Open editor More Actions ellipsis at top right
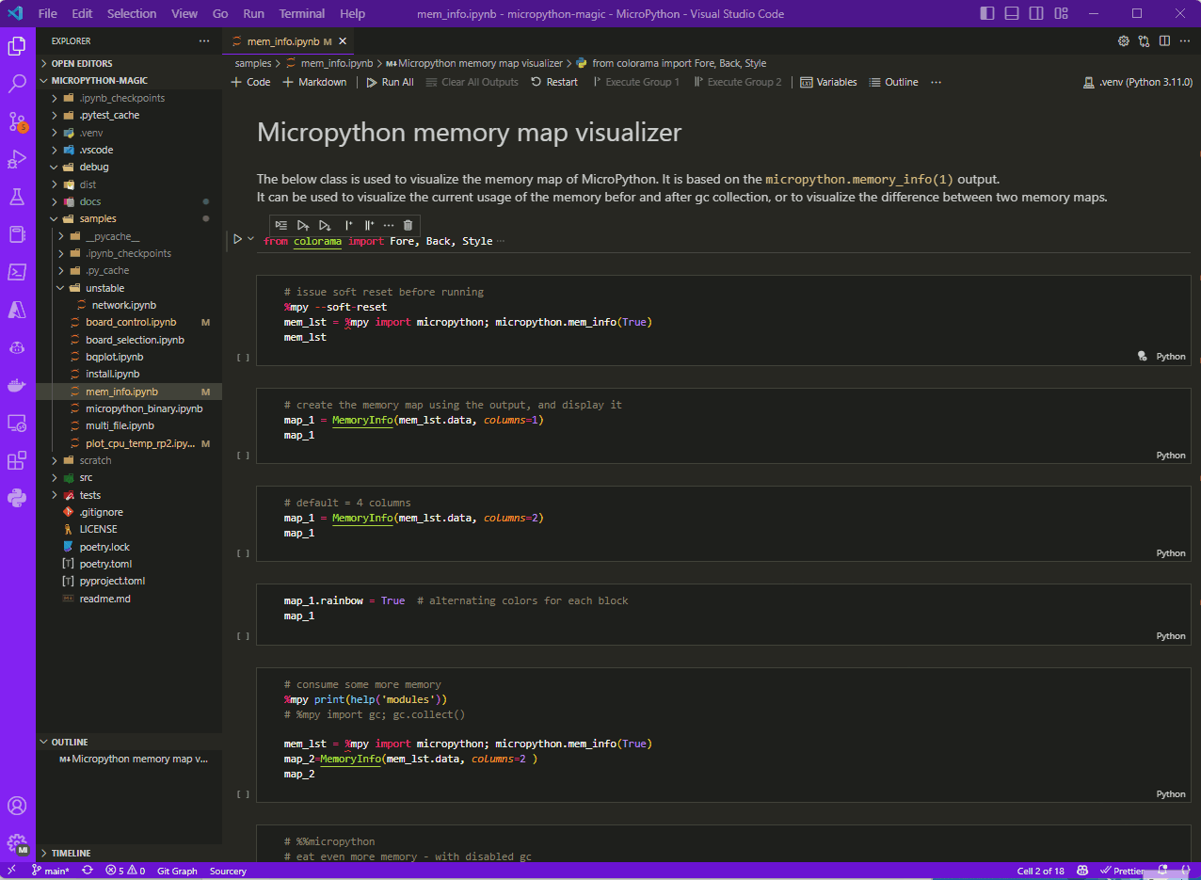1201x880 pixels. coord(1185,41)
